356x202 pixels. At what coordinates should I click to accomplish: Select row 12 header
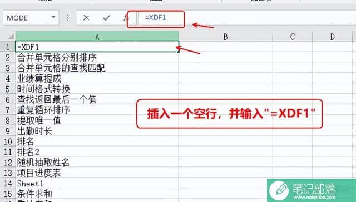click(x=8, y=163)
